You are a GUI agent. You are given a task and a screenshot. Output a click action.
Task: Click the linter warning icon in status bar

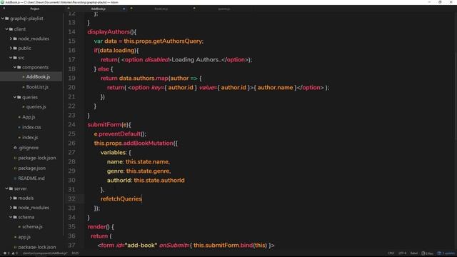[13, 253]
